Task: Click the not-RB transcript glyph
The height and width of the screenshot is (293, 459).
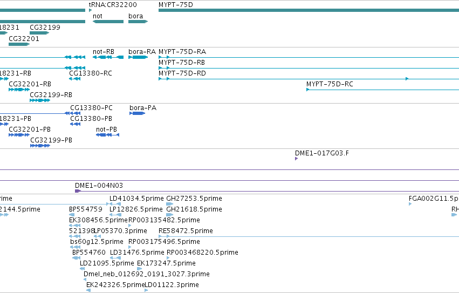Action: click(108, 57)
